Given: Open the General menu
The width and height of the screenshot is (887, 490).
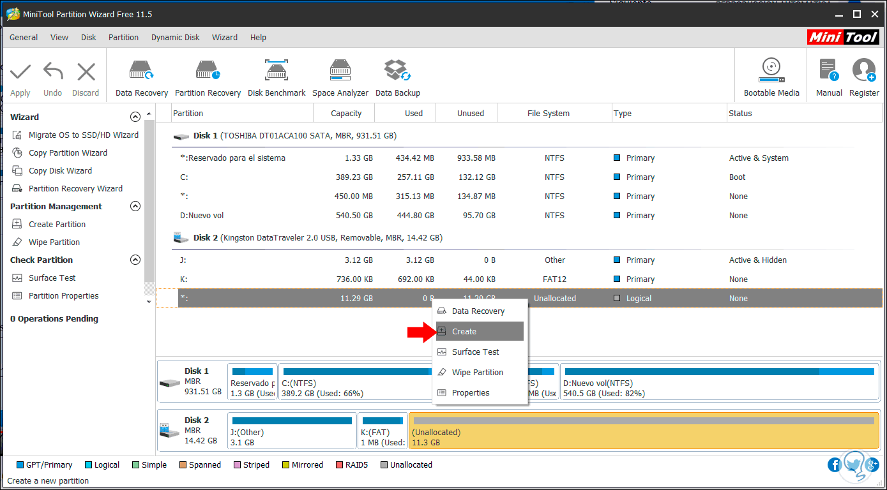Looking at the screenshot, I should coord(24,38).
